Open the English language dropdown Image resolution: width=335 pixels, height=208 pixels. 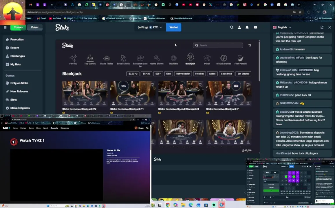(282, 27)
